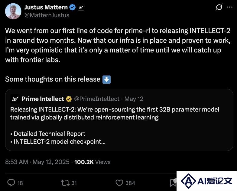Click the @PrimeIntellect handle in quoted post
The image size is (237, 191).
[97, 99]
